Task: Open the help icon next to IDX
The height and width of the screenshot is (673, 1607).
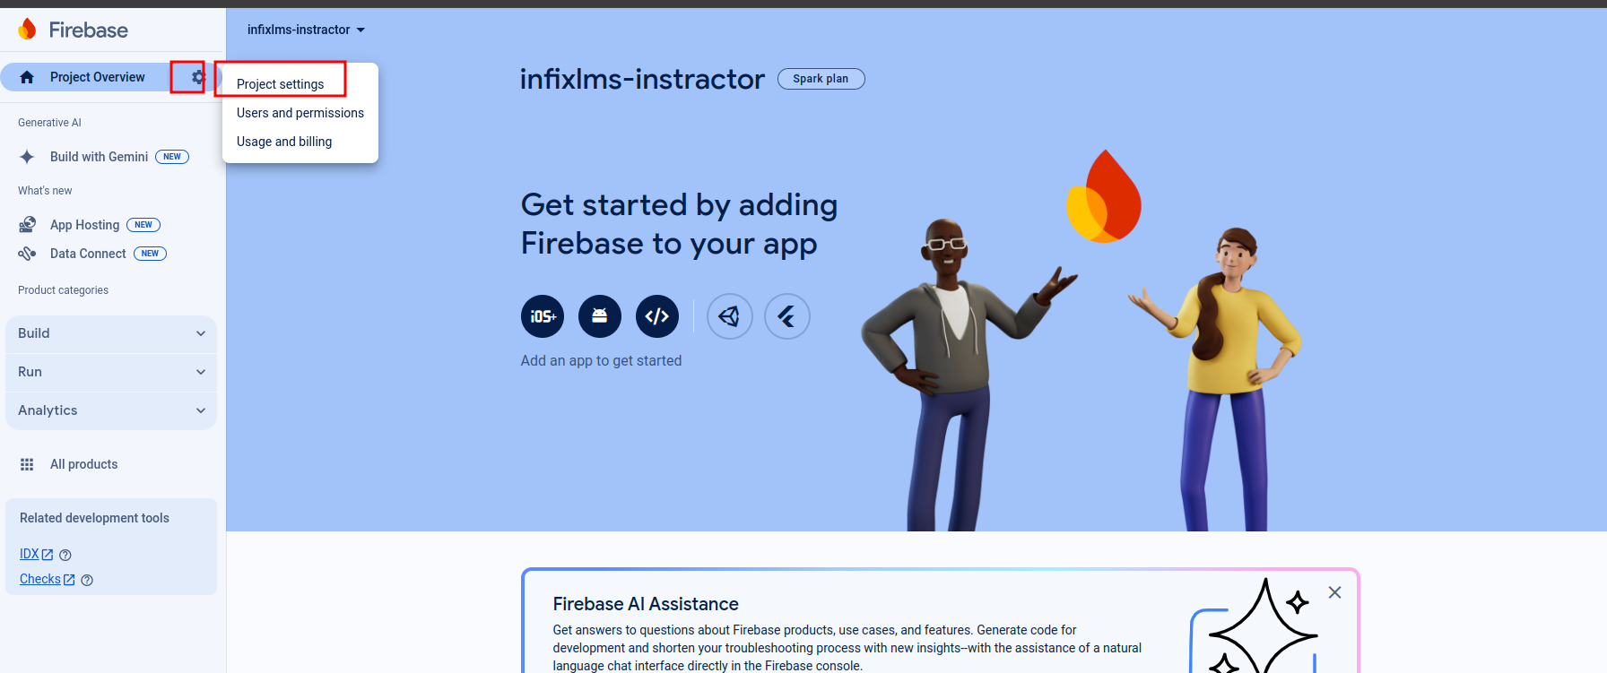Action: tap(65, 555)
